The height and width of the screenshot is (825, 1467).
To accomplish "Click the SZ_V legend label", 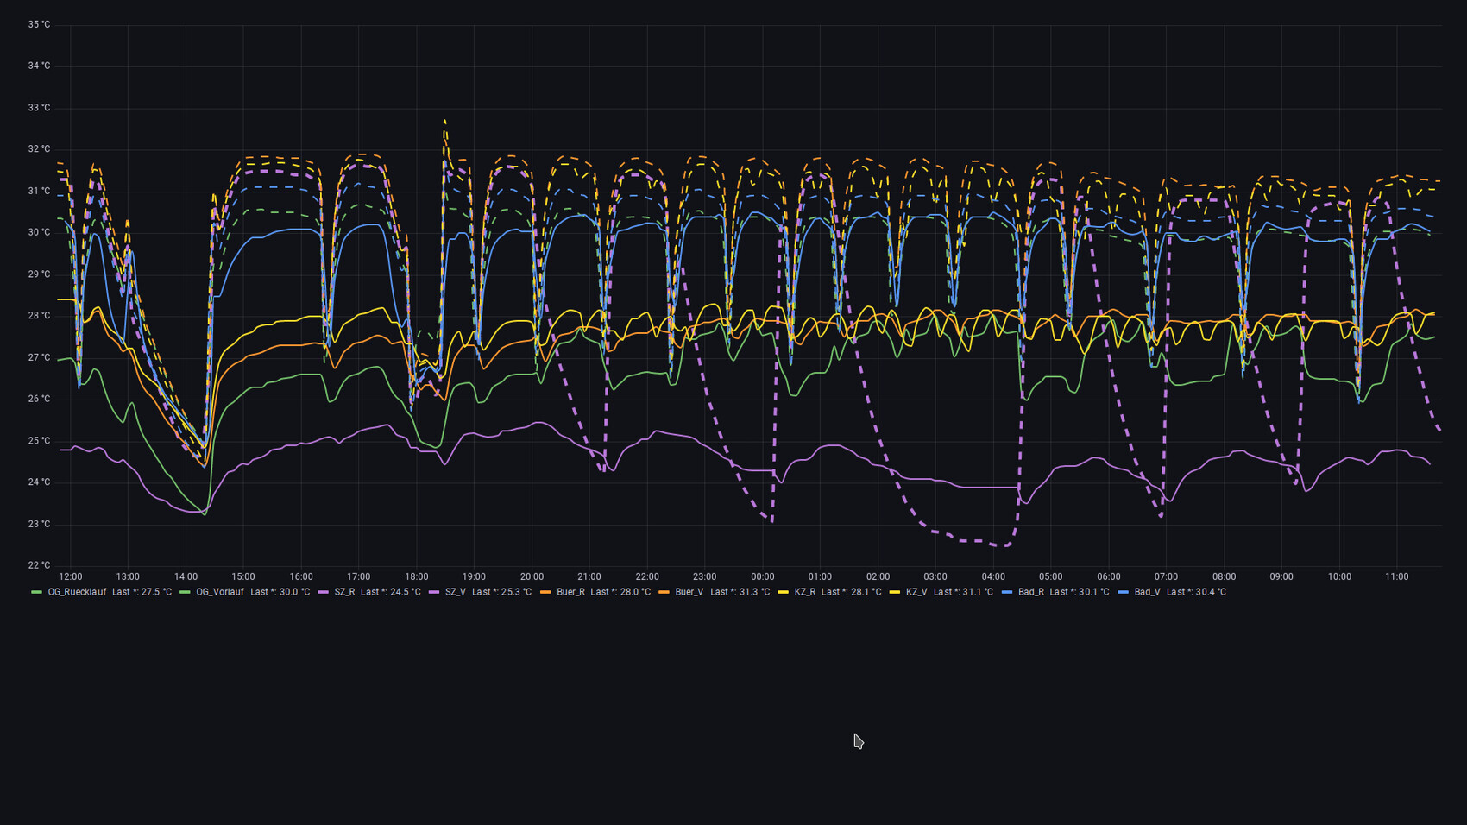I will [455, 592].
